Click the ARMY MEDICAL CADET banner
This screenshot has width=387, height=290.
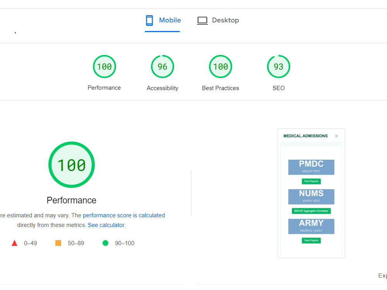point(311,226)
